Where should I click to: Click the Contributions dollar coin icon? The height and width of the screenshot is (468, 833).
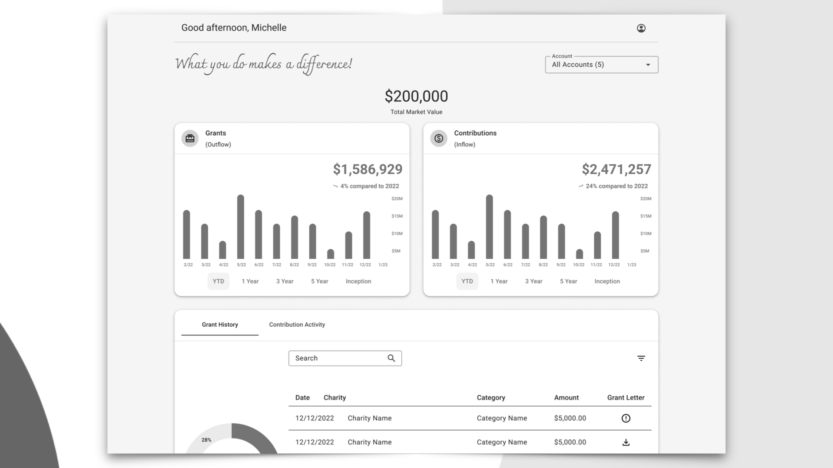point(439,138)
